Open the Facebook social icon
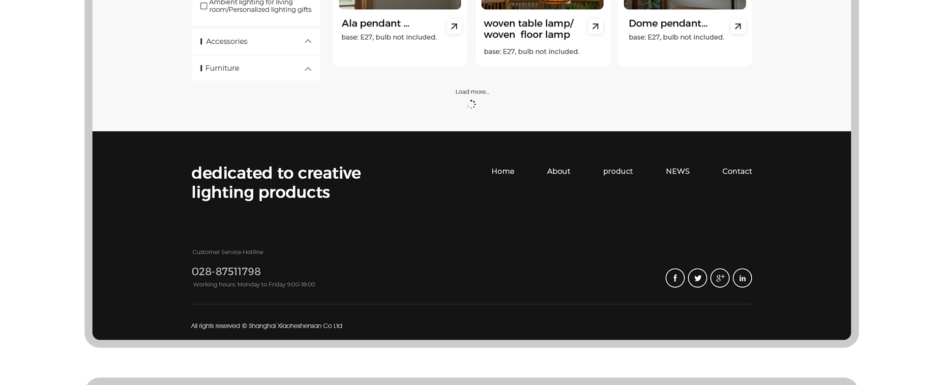The height and width of the screenshot is (385, 944). (x=675, y=278)
